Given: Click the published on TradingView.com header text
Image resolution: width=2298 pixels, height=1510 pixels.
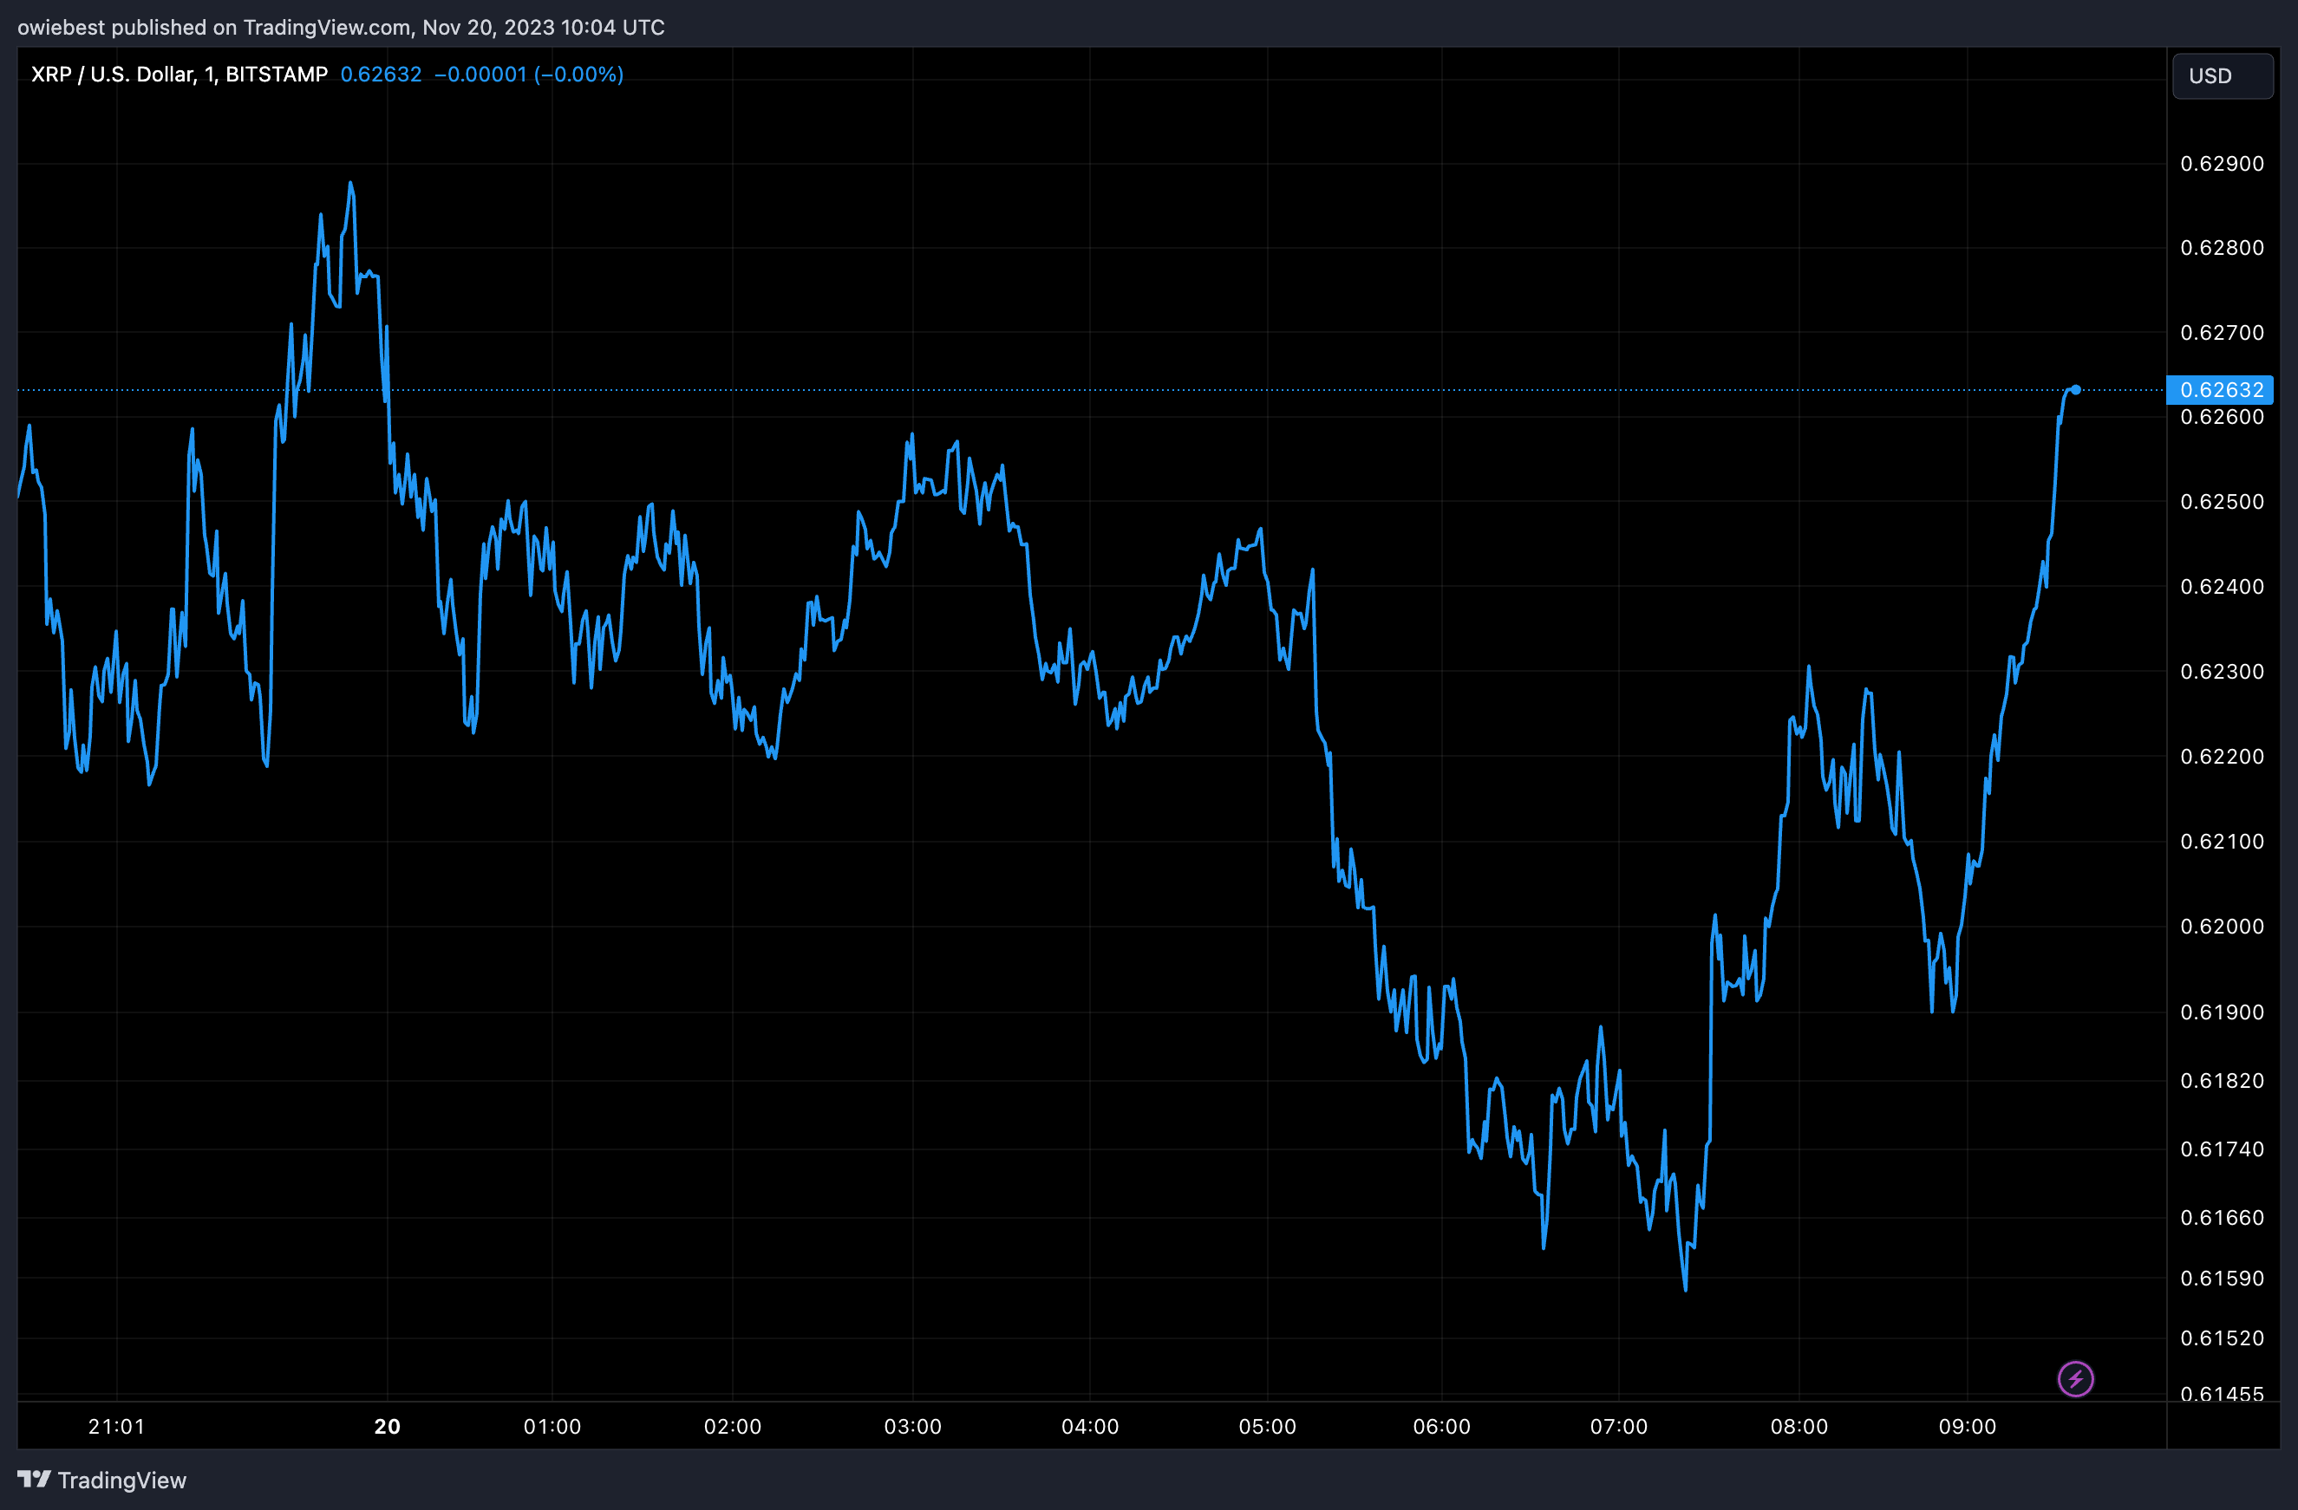Looking at the screenshot, I should click(340, 27).
